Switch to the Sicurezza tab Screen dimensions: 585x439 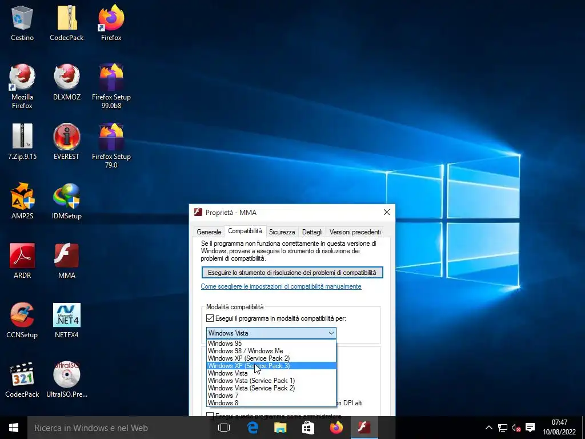[282, 232]
